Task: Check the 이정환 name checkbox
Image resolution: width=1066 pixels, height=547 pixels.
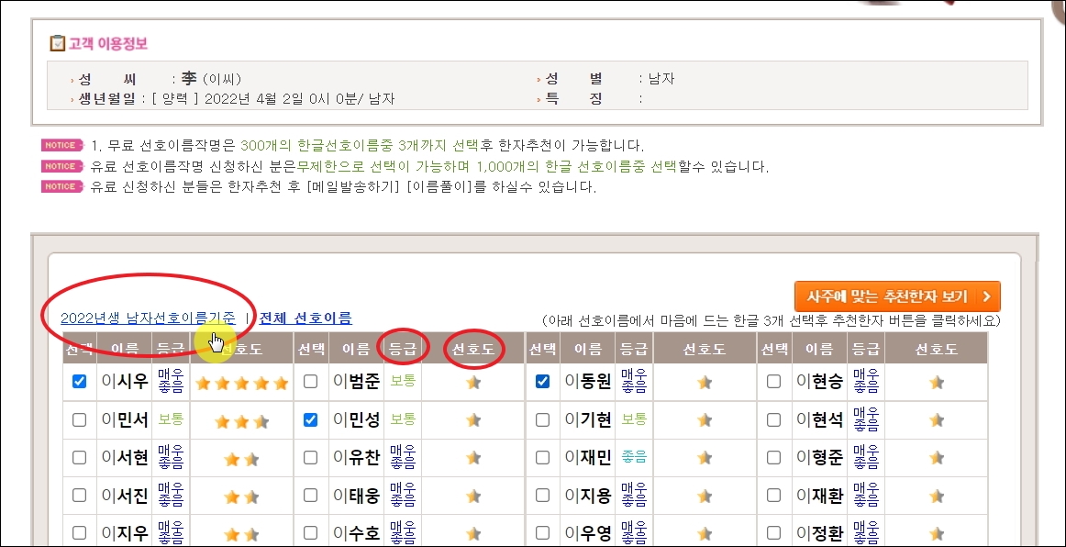Action: click(773, 532)
